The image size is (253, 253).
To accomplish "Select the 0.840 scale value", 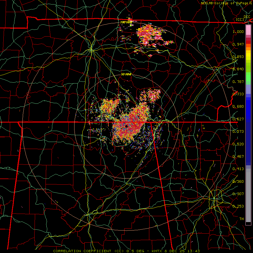I will click(x=238, y=69).
